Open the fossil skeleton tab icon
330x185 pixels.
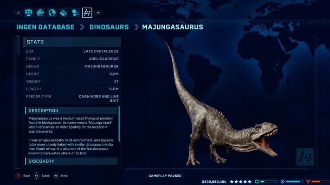point(64,12)
